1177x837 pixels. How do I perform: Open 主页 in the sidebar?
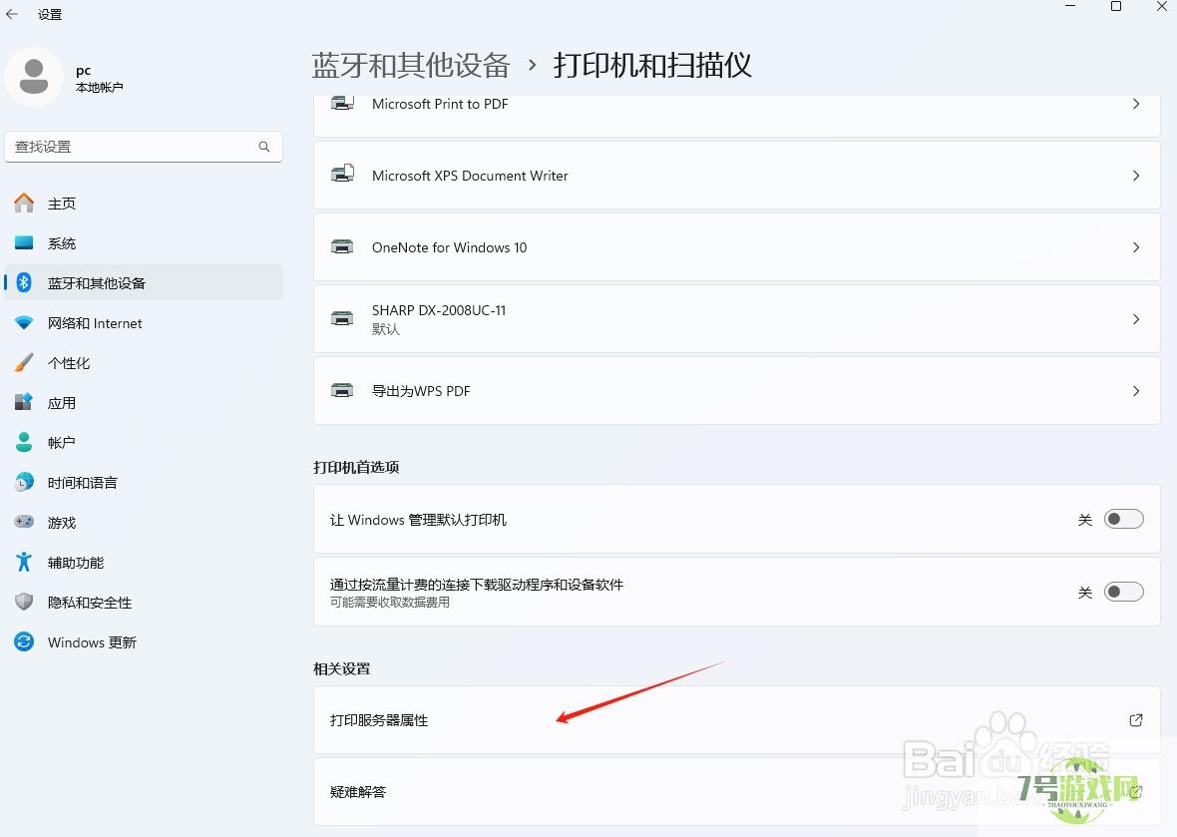click(x=144, y=204)
